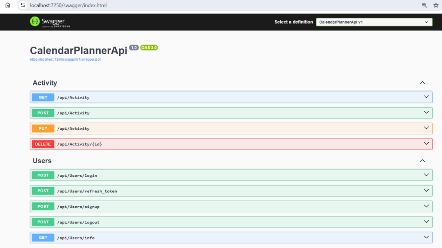Bookmark this page with the star icon
The image size is (442, 248).
coord(436,5)
